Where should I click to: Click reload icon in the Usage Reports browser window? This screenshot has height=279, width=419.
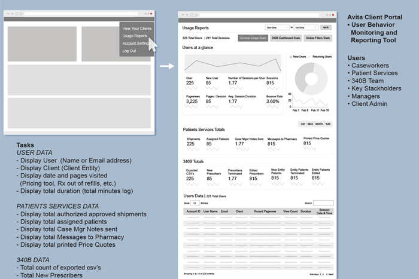point(192,15)
